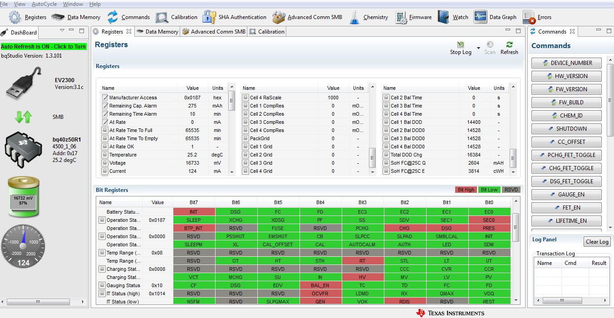
Task: Open the Data Memory toolbar chip icon
Action: [58, 17]
